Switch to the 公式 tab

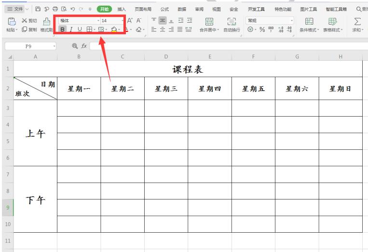coord(164,9)
